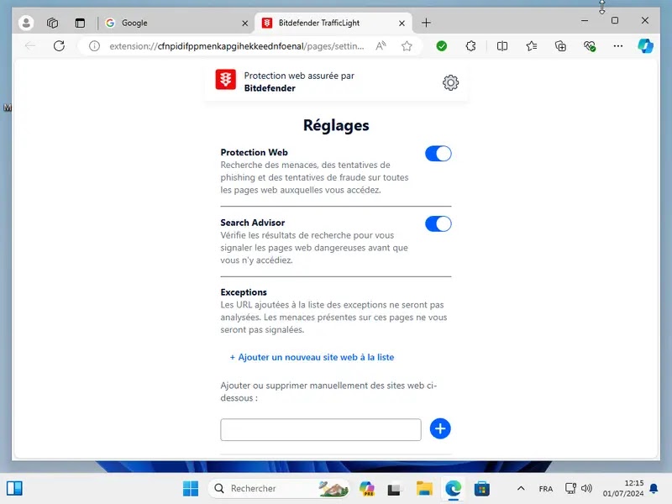Click the Edge profile avatar icon
Viewport: 672px width, 504px height.
click(26, 23)
